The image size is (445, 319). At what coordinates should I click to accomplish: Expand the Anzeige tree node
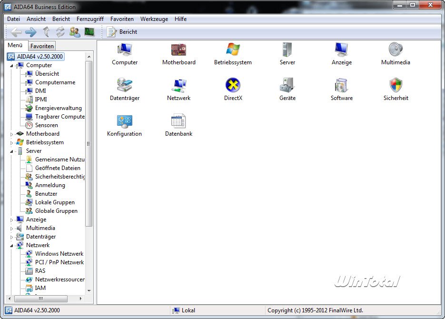pyautogui.click(x=11, y=220)
